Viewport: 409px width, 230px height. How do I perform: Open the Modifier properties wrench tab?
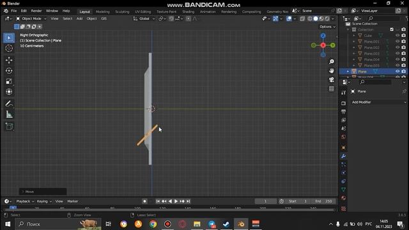(x=344, y=156)
